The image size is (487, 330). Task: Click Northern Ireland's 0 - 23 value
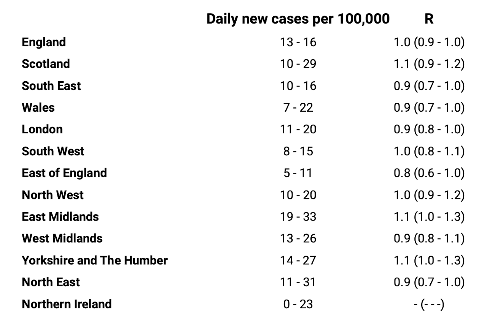pyautogui.click(x=298, y=304)
